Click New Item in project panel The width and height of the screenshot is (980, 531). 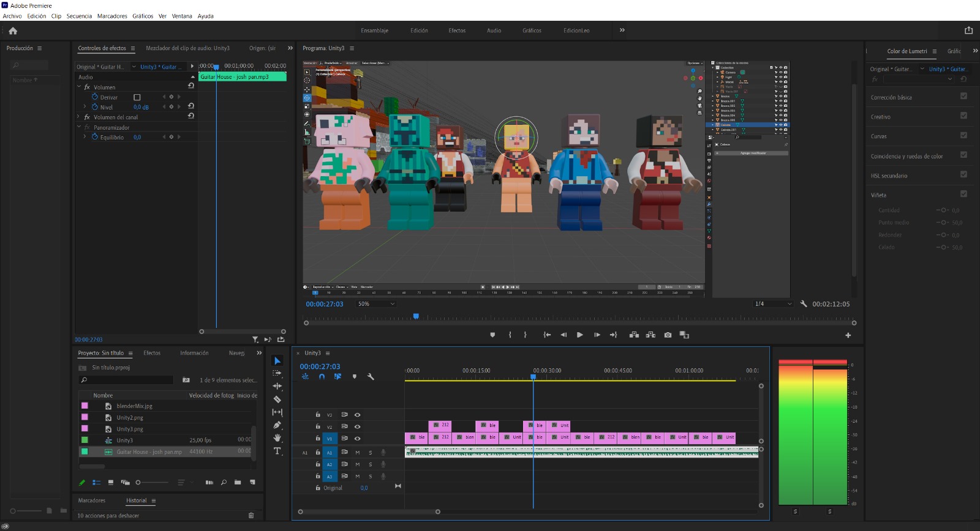point(252,483)
